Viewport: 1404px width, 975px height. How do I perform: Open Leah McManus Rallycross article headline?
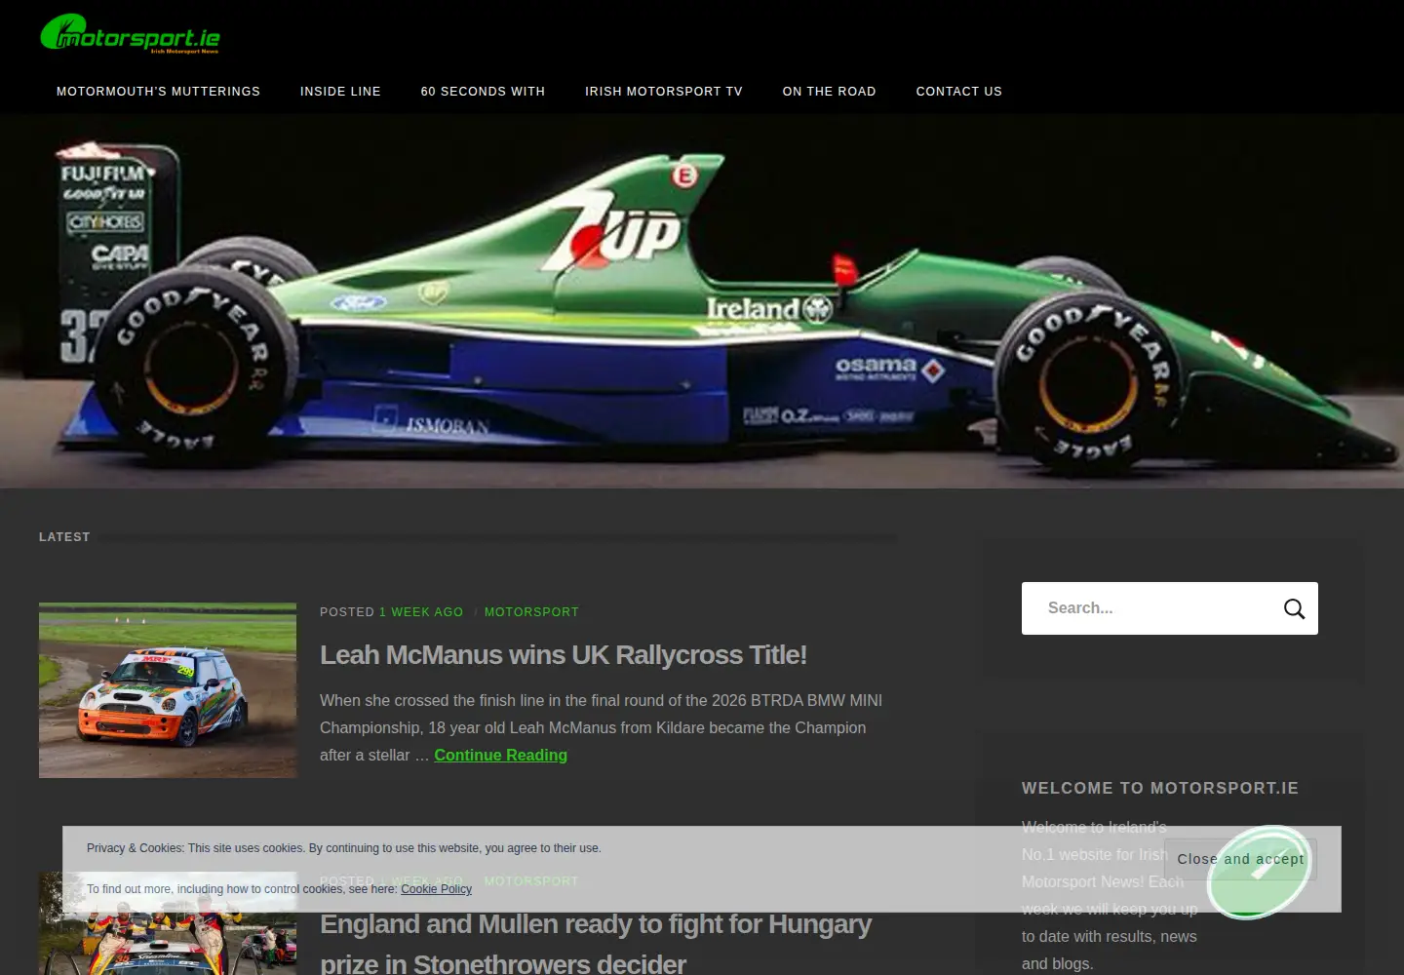564,655
